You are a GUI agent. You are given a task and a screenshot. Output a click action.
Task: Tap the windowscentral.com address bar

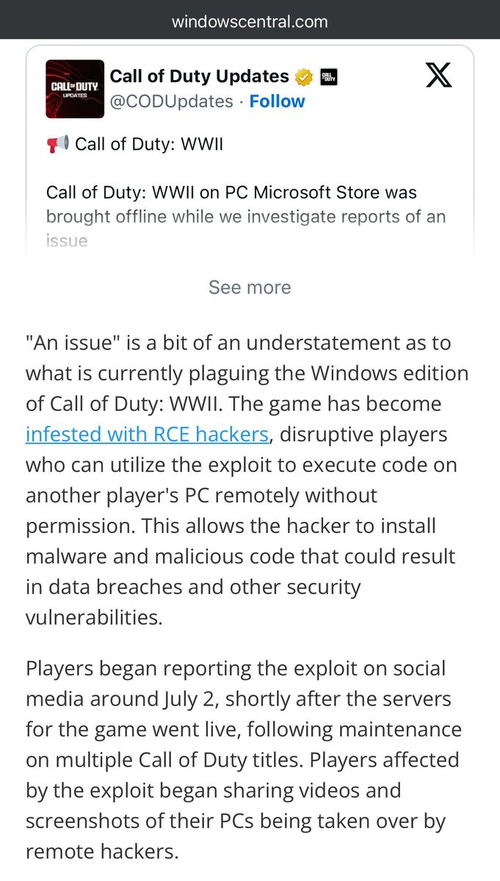coord(250,21)
